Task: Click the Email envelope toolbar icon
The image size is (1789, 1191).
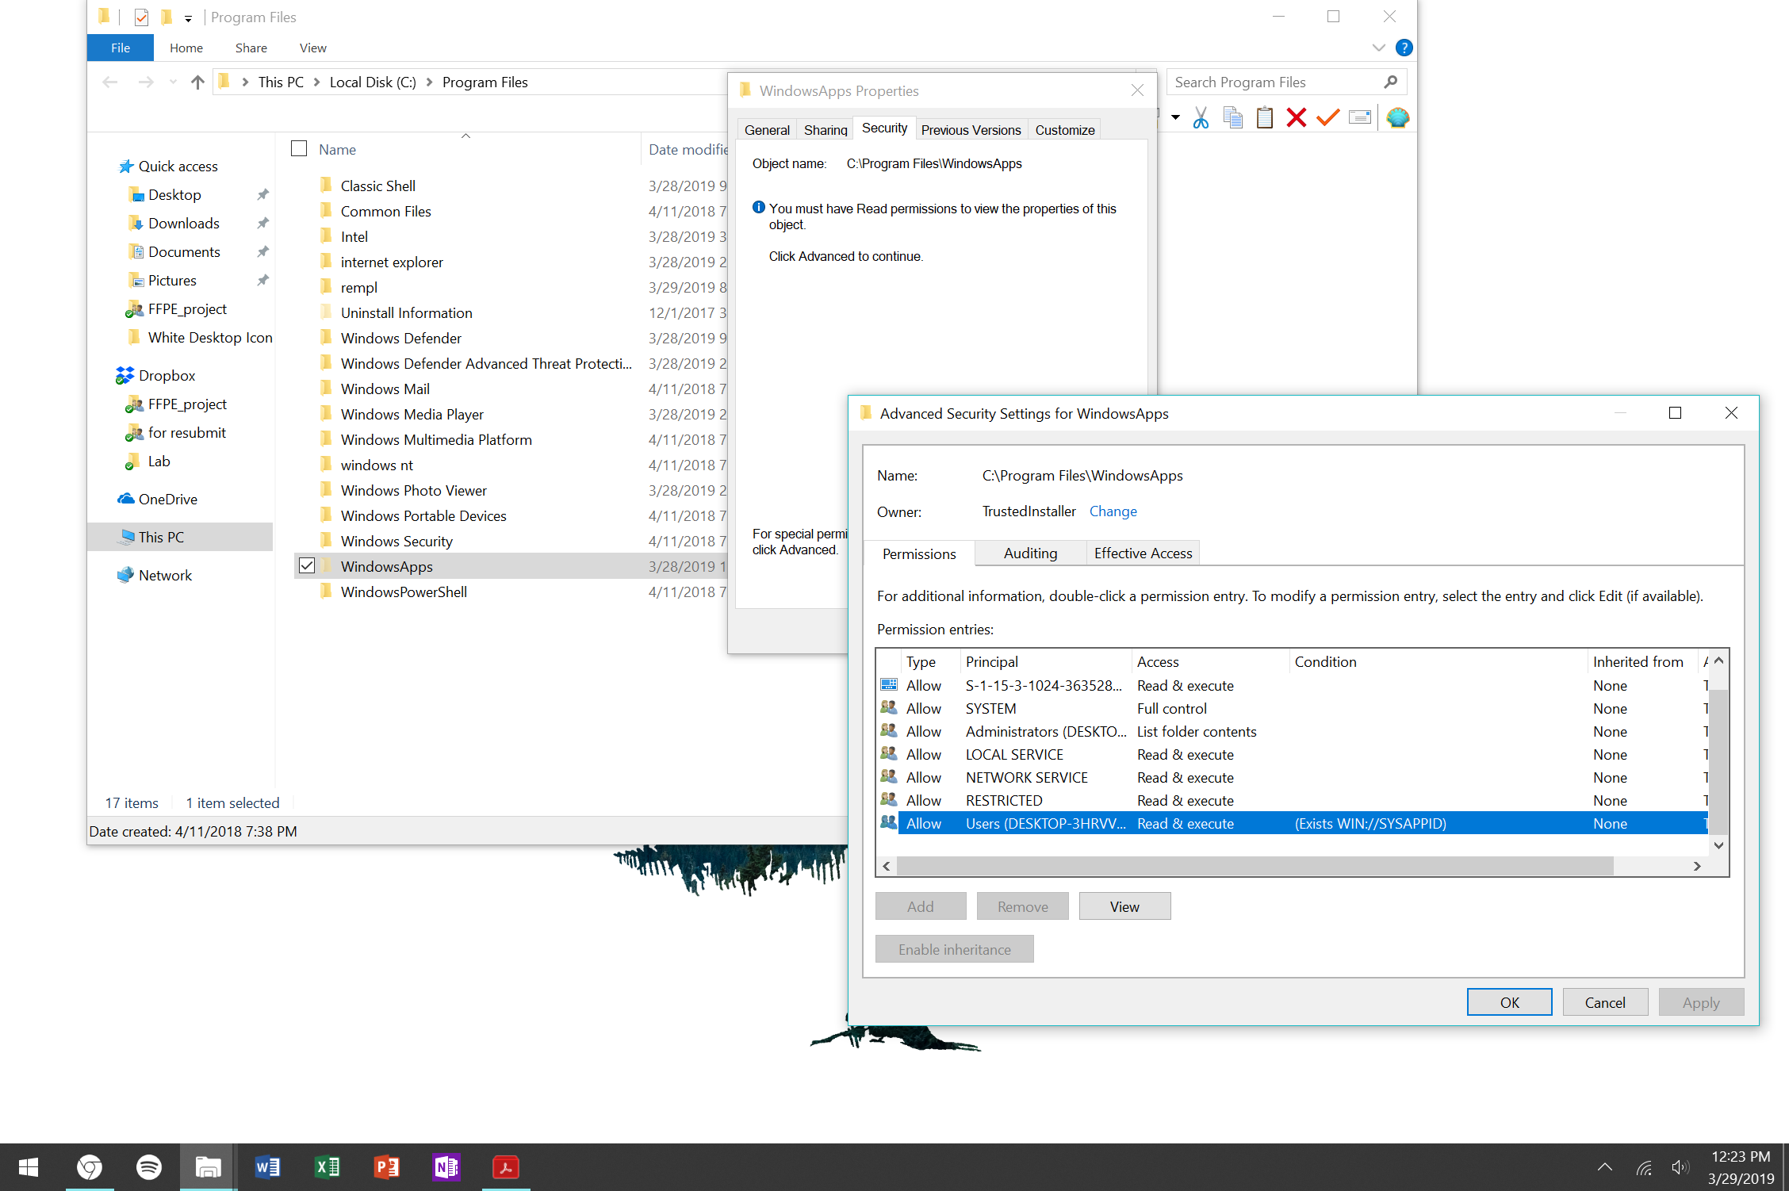Action: coord(1359,118)
